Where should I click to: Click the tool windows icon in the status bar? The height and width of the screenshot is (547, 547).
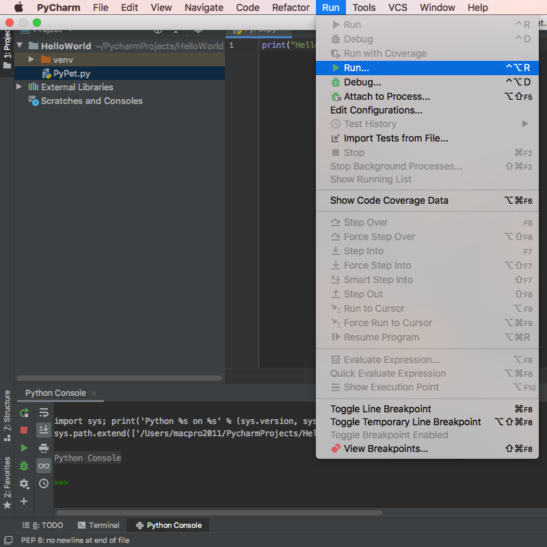click(x=8, y=540)
